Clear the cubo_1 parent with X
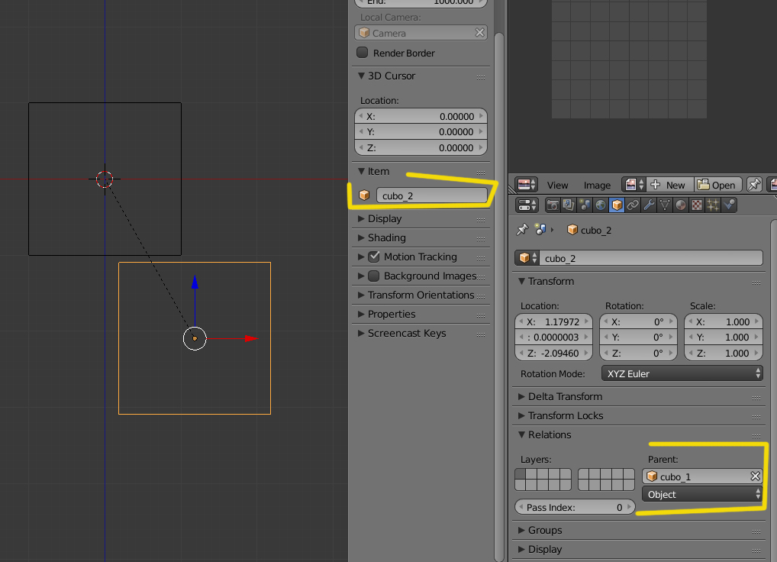 click(x=755, y=476)
